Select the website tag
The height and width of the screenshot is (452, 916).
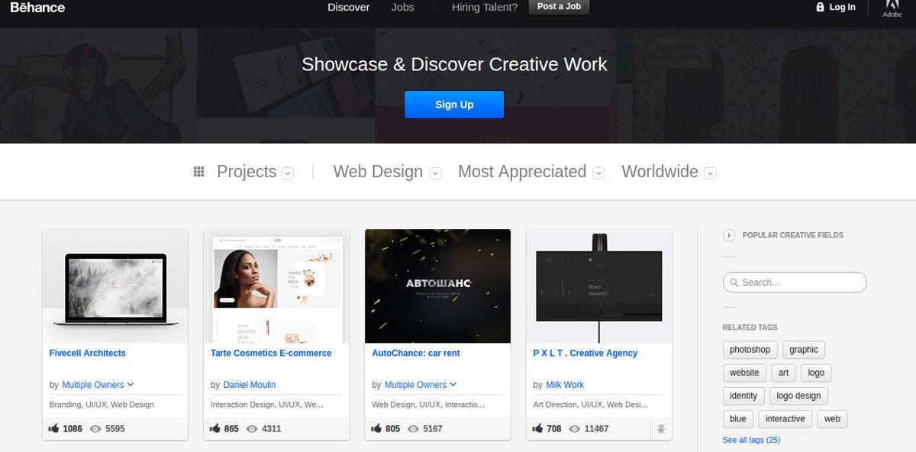[744, 373]
